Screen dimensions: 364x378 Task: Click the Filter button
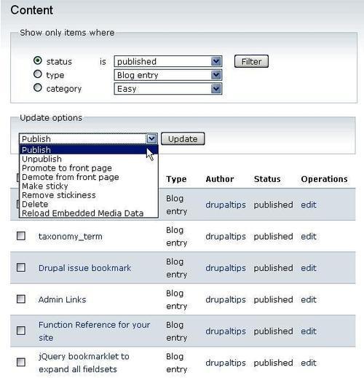251,61
